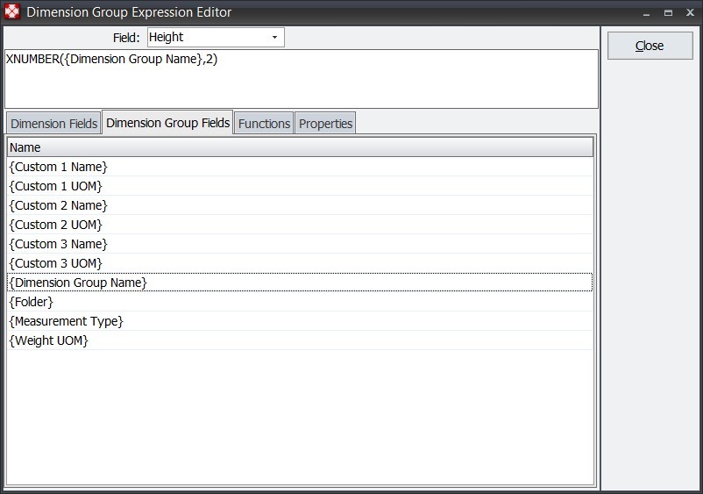
Task: Select the {Custom 3 Name} row
Action: tap(300, 244)
